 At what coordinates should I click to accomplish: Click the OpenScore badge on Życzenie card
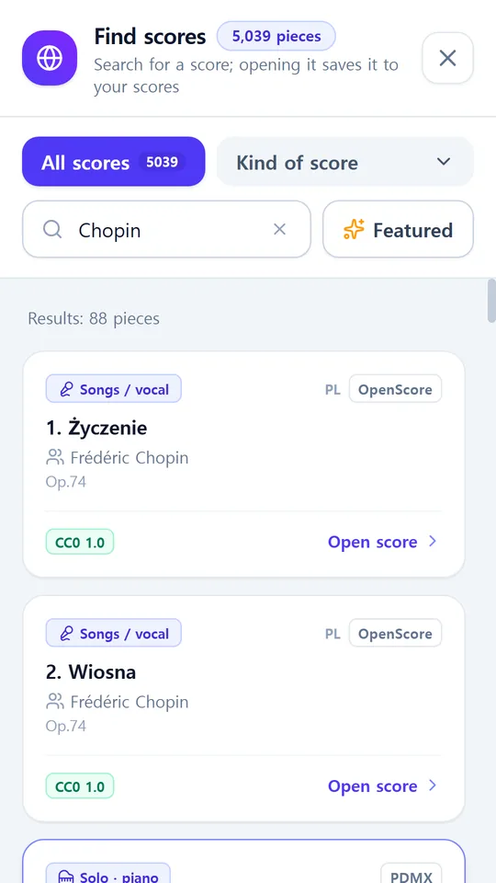pos(395,389)
